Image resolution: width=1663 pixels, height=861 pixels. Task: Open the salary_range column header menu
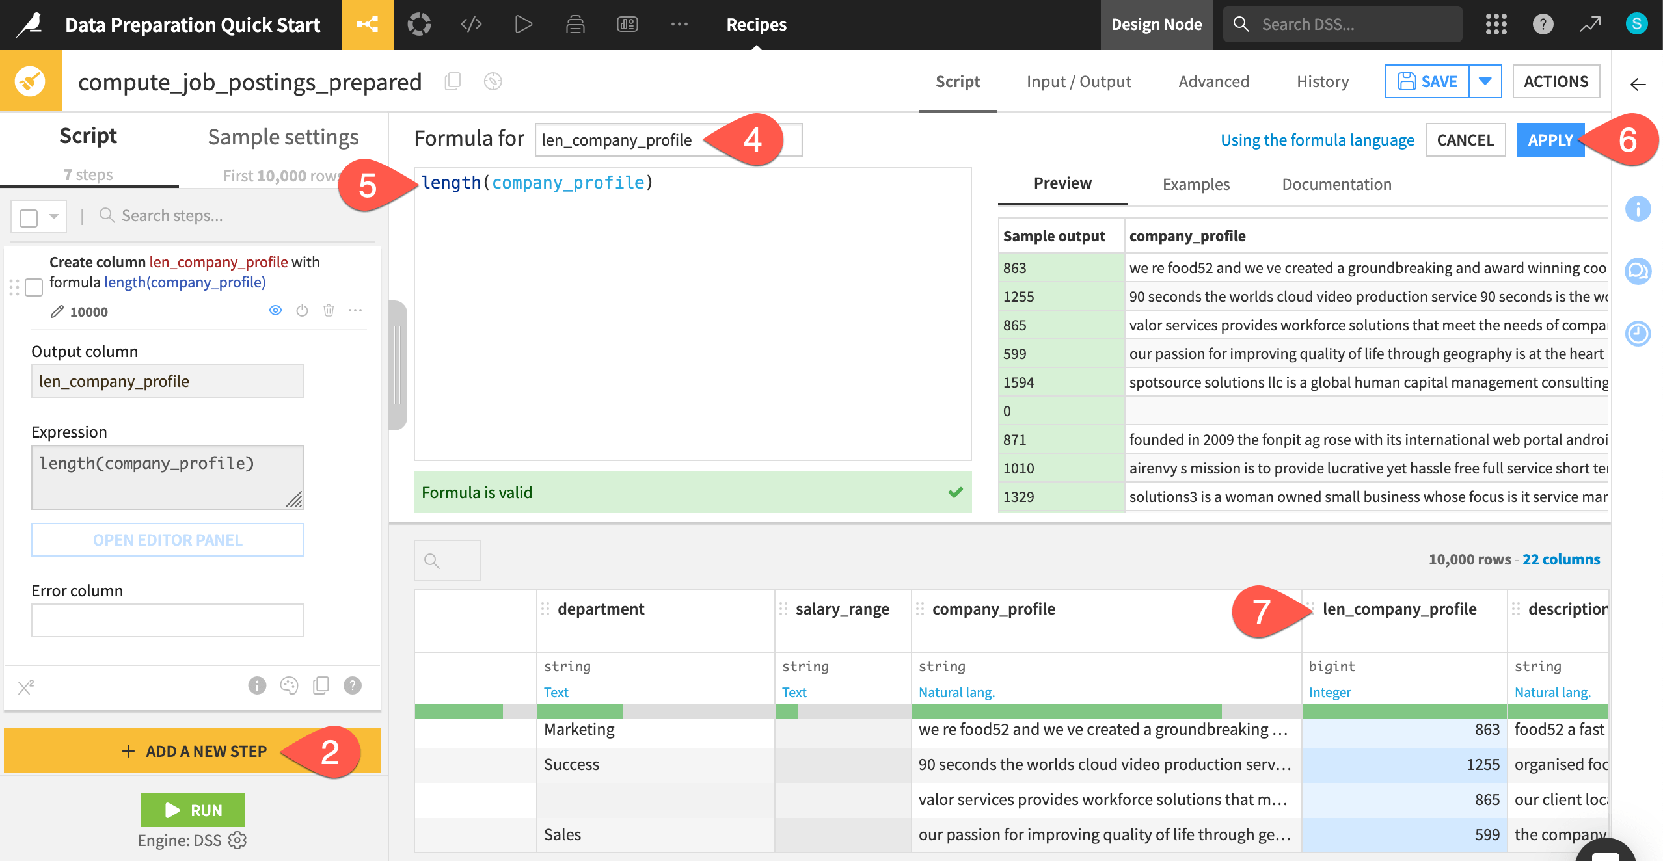(x=843, y=609)
